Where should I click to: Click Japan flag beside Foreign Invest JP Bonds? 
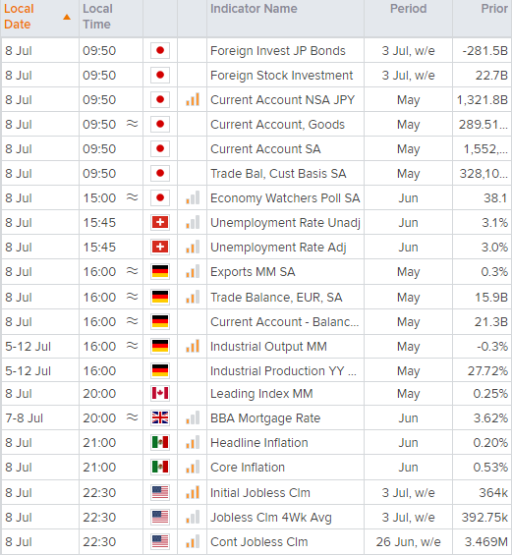160,51
